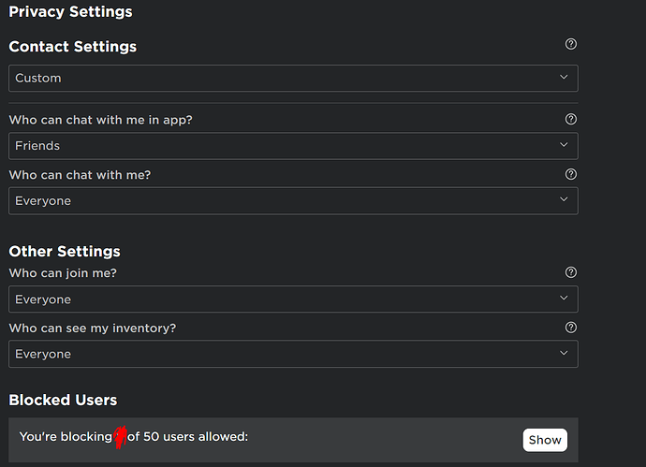Click the Blocked Users section heading
Screen dimensions: 646x467
tap(63, 400)
